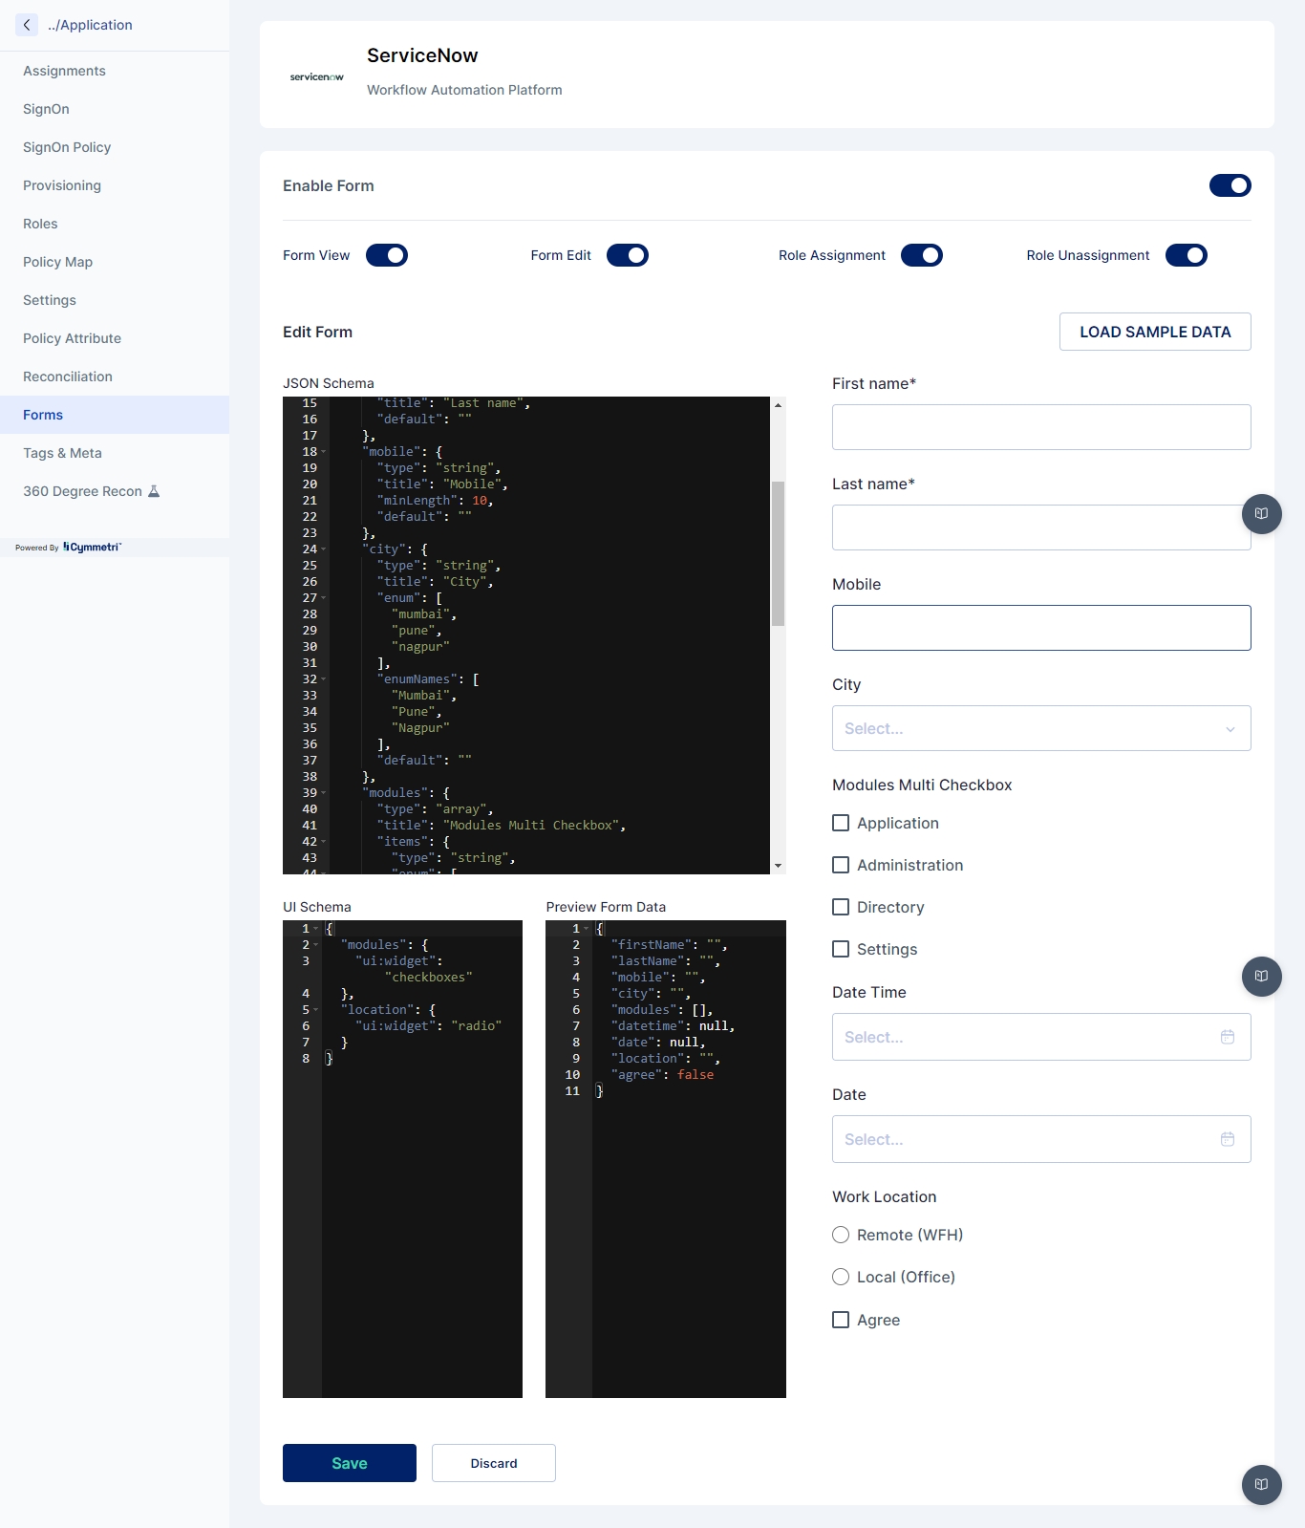Open Provisioning in the sidebar
The image size is (1305, 1528).
point(62,185)
